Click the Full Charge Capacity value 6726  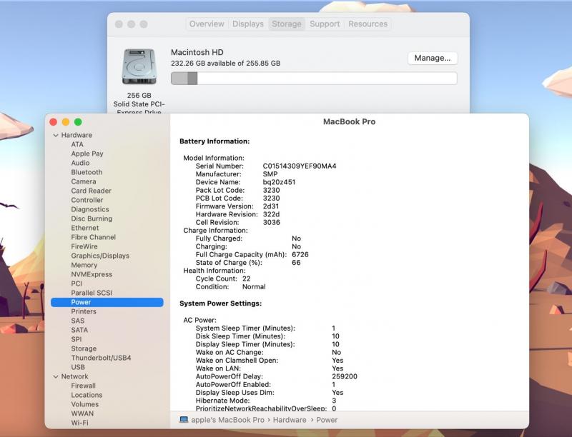300,254
